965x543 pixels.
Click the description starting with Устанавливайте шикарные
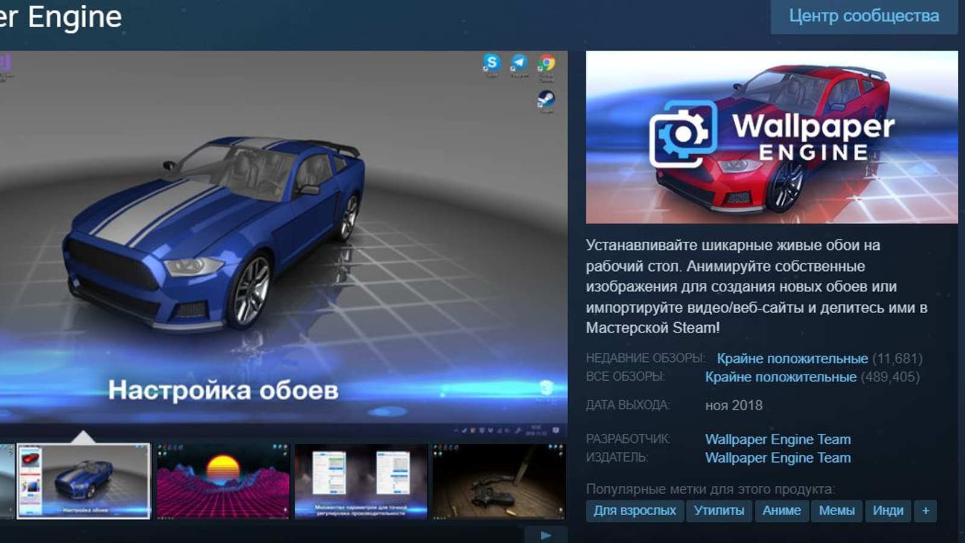coord(756,287)
